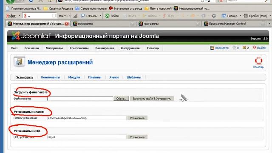Switch to the Шаблоны tab
This screenshot has height=153, width=272.
tap(134, 77)
